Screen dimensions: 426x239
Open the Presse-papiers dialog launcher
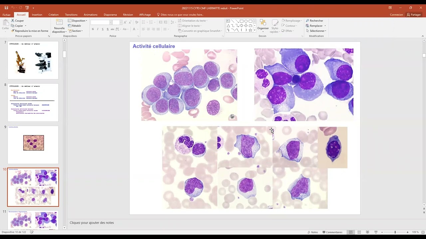(x=49, y=36)
